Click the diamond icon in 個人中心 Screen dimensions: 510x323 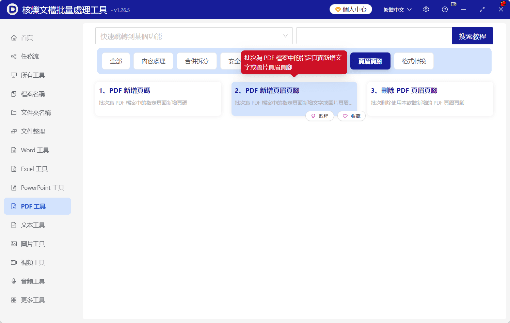click(x=338, y=10)
